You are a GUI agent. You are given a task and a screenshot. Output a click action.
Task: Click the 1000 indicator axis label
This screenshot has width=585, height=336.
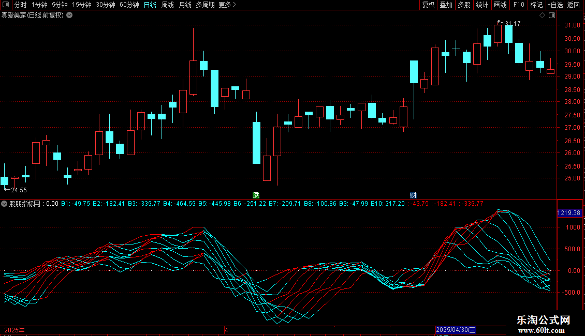(573, 227)
